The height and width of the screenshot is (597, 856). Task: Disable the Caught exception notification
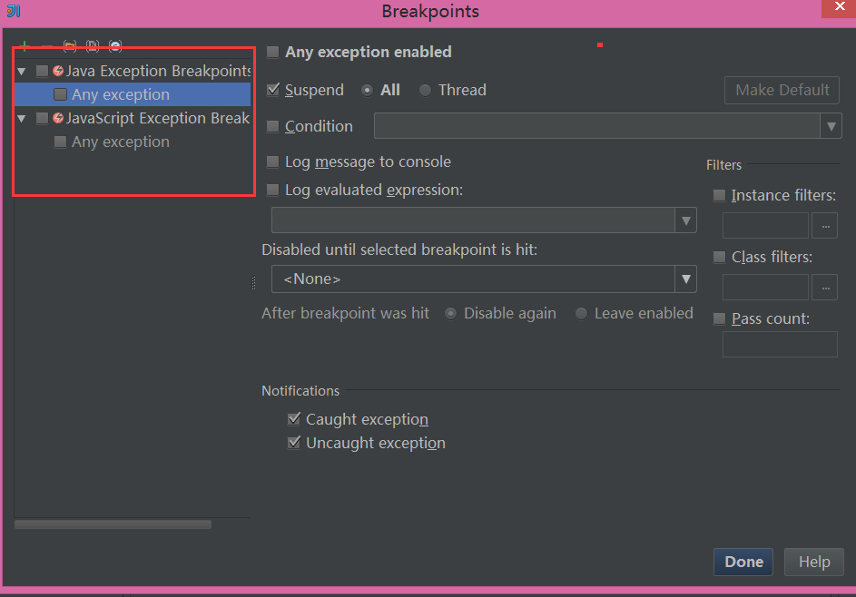294,419
